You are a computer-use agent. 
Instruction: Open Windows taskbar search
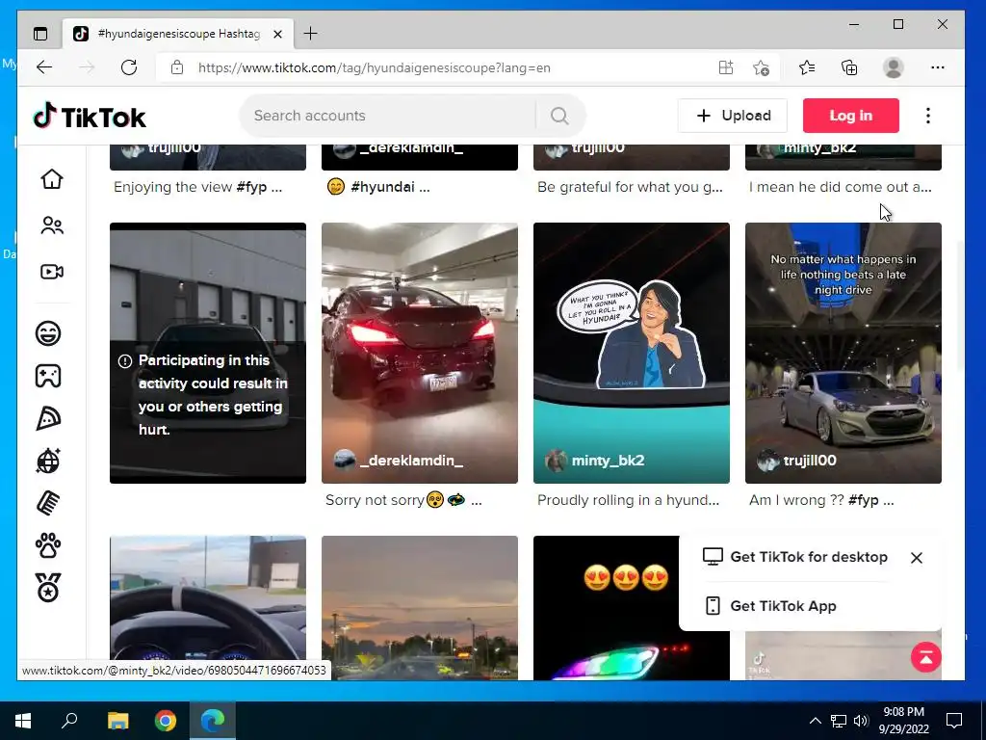point(69,721)
